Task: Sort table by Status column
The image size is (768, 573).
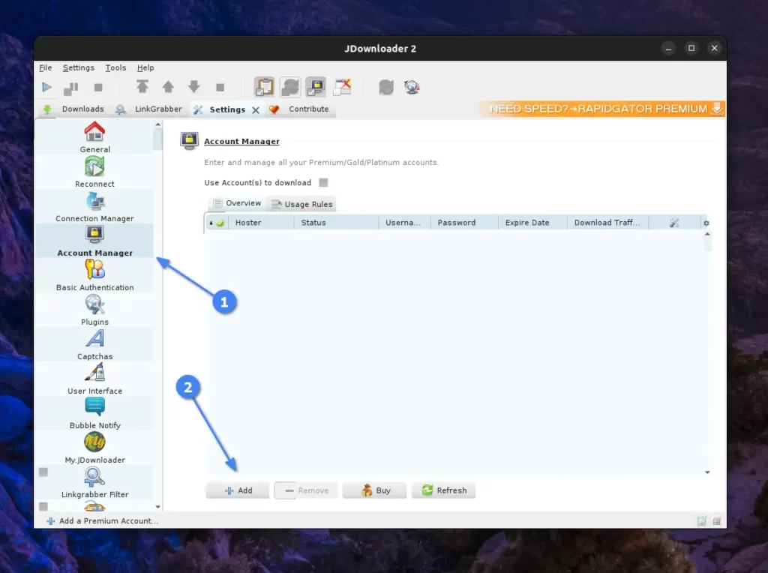Action: (337, 222)
